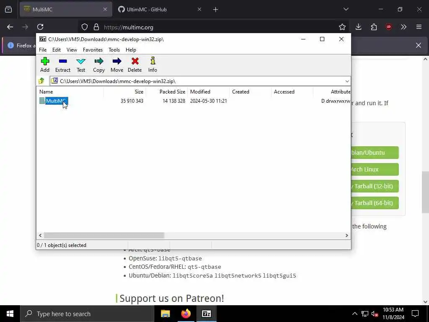Select the MultiMC folder in the archive
The width and height of the screenshot is (429, 322).
point(57,101)
